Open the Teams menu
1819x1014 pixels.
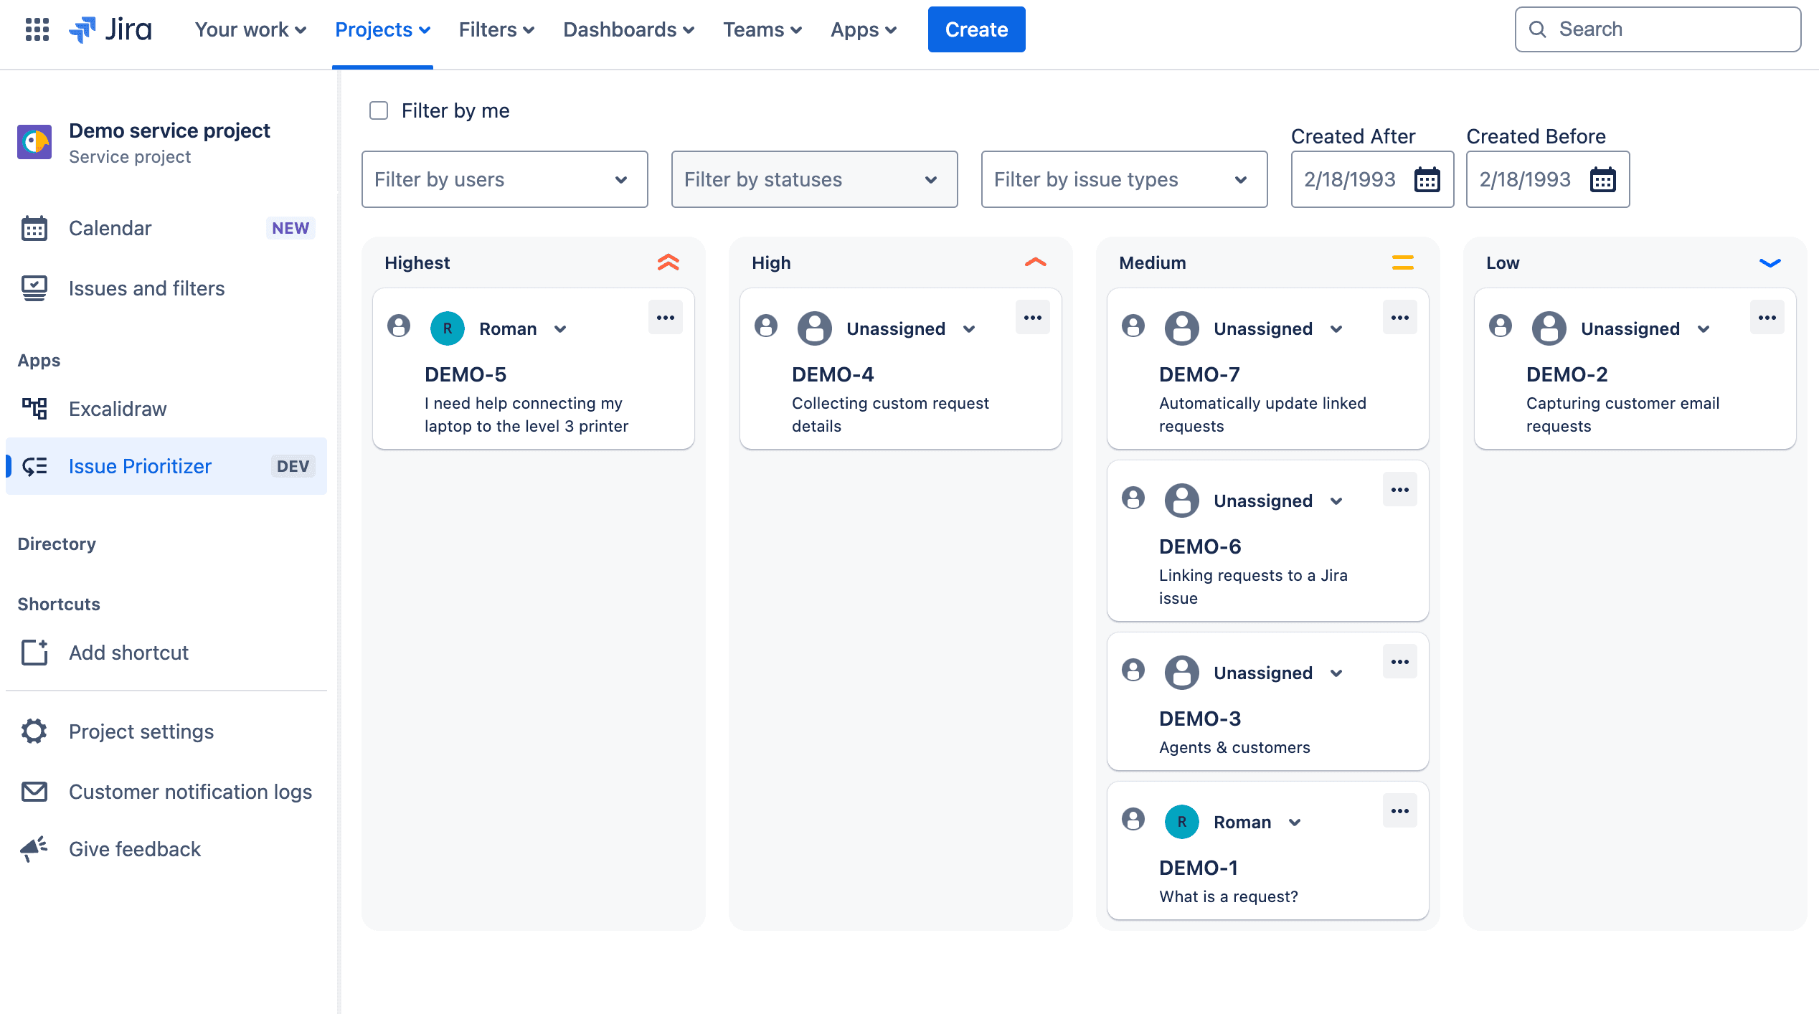coord(762,29)
